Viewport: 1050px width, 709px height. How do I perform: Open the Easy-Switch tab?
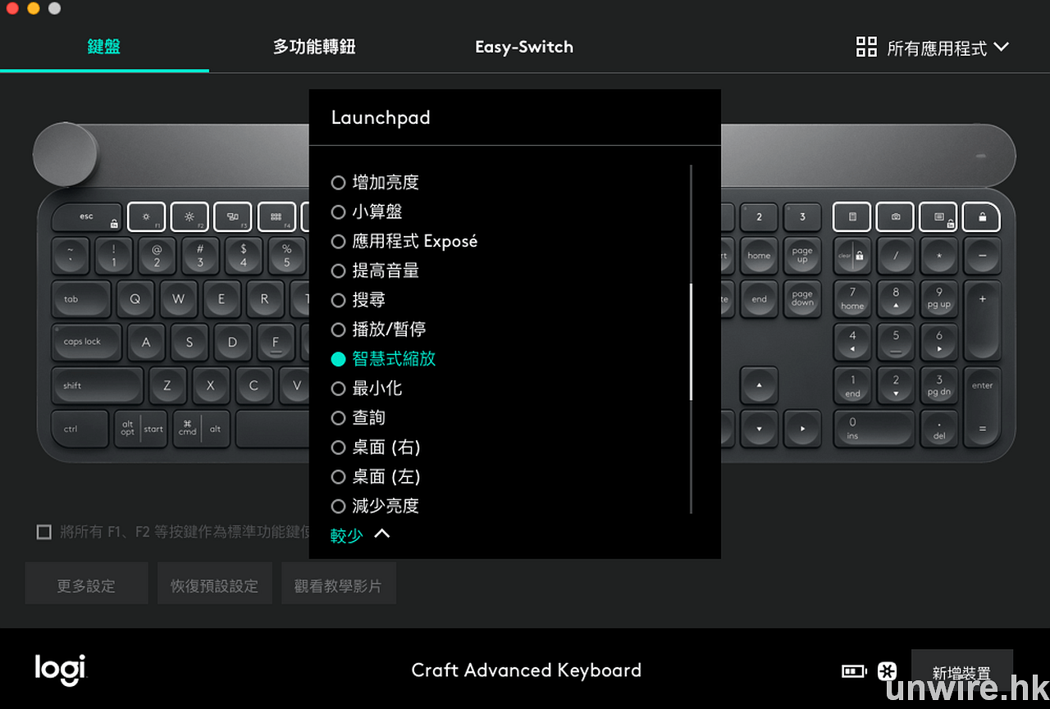pos(524,47)
